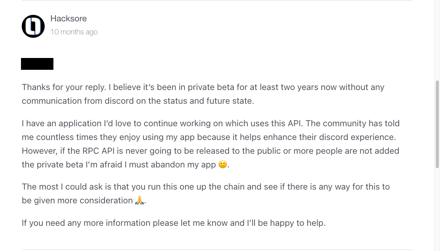The width and height of the screenshot is (440, 251).
Task: Click the "I have an application" line
Action: [x=211, y=123]
